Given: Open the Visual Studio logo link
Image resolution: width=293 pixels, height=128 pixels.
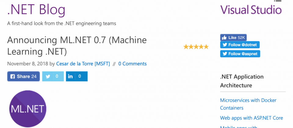Looking at the screenshot, I should tap(251, 9).
